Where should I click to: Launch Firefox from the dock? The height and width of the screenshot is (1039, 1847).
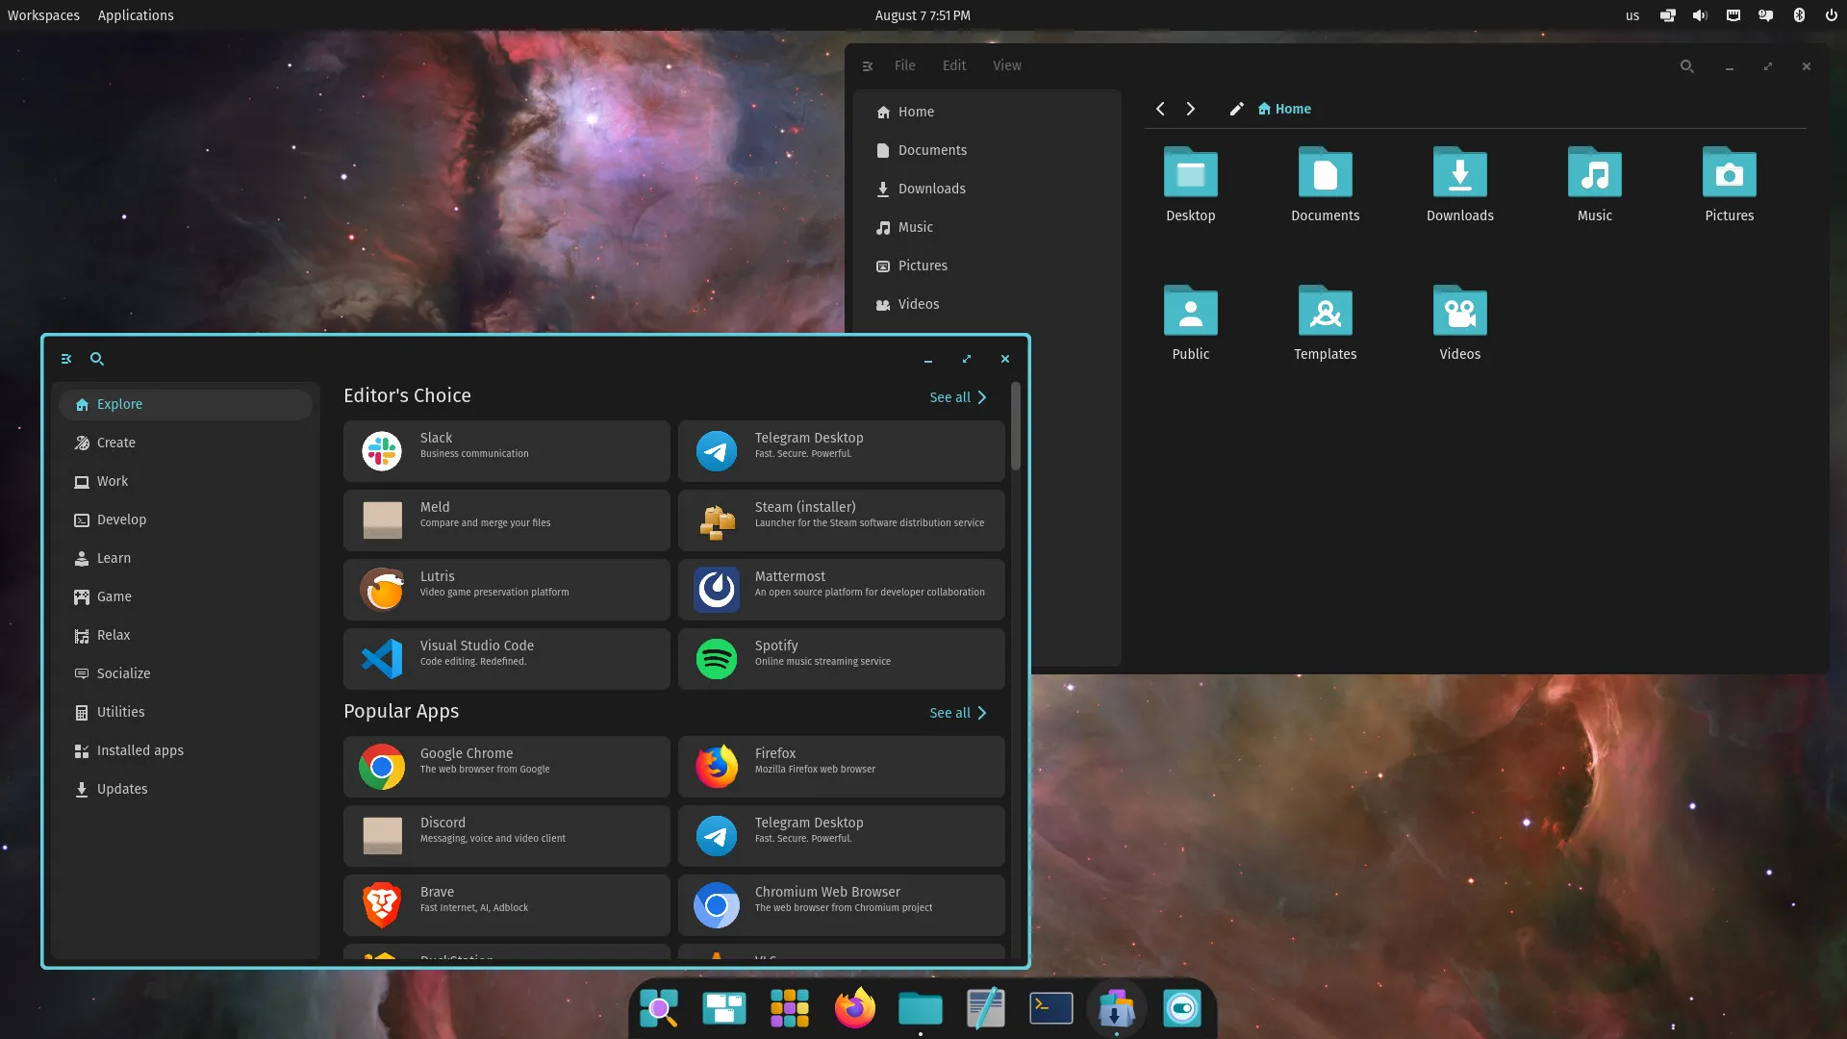(x=854, y=1008)
